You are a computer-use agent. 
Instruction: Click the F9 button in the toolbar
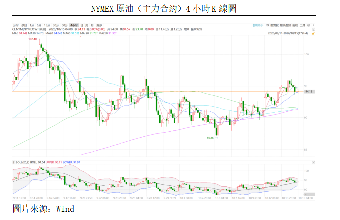click(267, 25)
